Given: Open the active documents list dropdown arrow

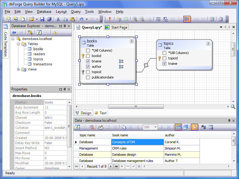Looking at the screenshot, I should tap(221, 27).
